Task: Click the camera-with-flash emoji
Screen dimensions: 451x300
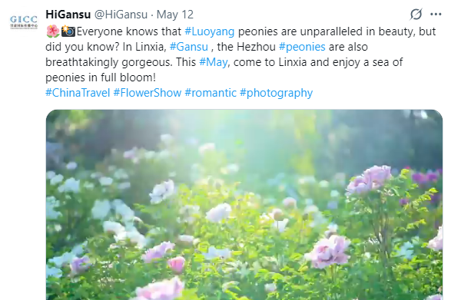Action: pyautogui.click(x=68, y=31)
